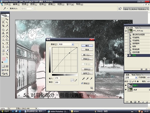The width and height of the screenshot is (150, 113).
Task: Open the 正常 blend mode dropdown
Action: coord(136,77)
